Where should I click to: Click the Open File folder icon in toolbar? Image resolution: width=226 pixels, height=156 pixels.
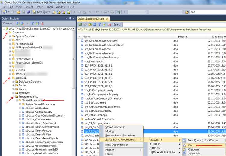pyautogui.click(x=18, y=12)
